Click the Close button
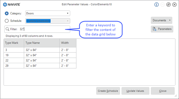 163,91
